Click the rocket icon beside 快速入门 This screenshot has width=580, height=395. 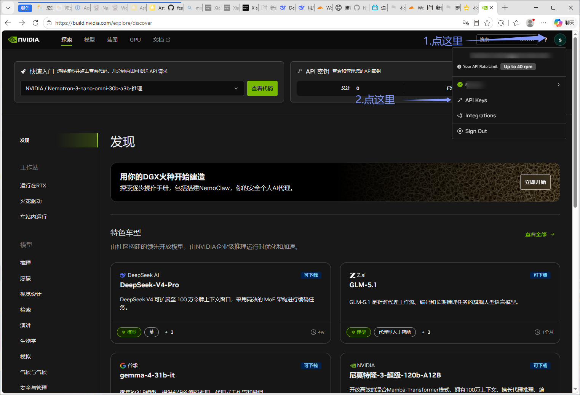click(23, 71)
